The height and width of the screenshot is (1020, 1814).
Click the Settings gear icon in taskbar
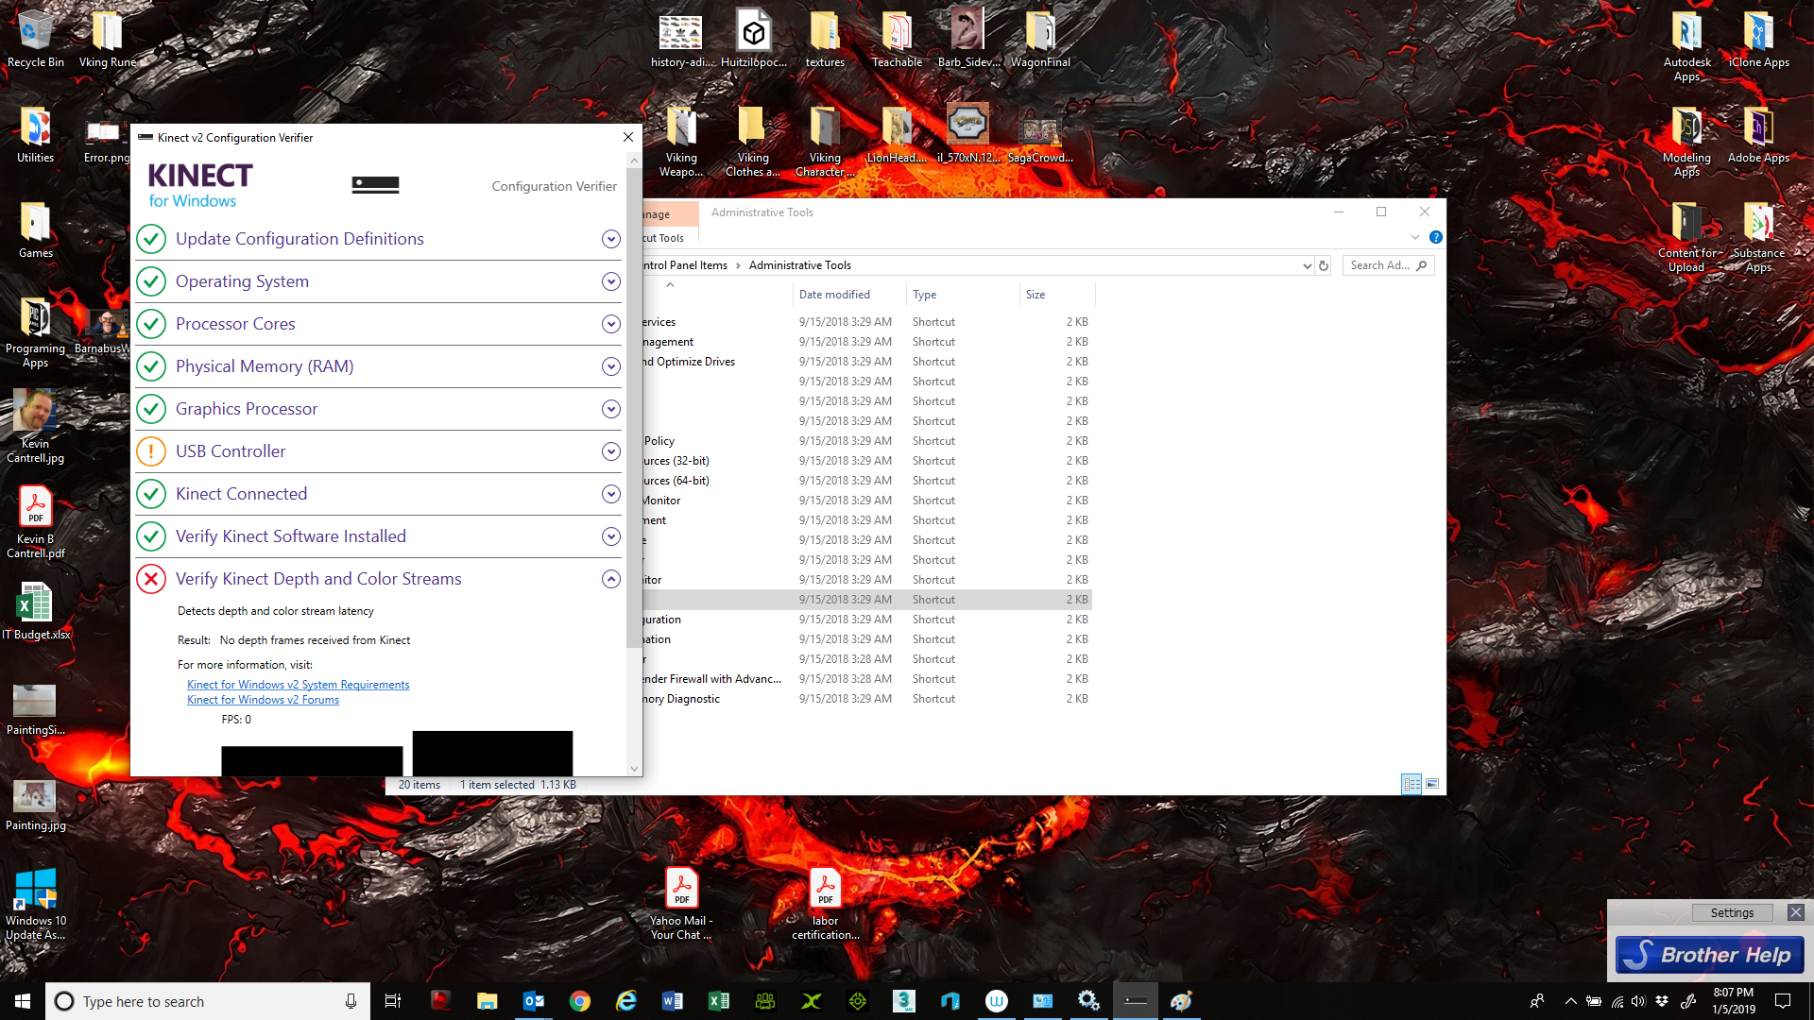[1088, 1001]
